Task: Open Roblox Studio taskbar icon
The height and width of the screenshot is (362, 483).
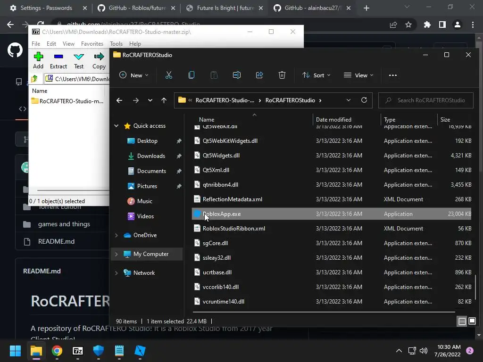Action: pos(140,351)
